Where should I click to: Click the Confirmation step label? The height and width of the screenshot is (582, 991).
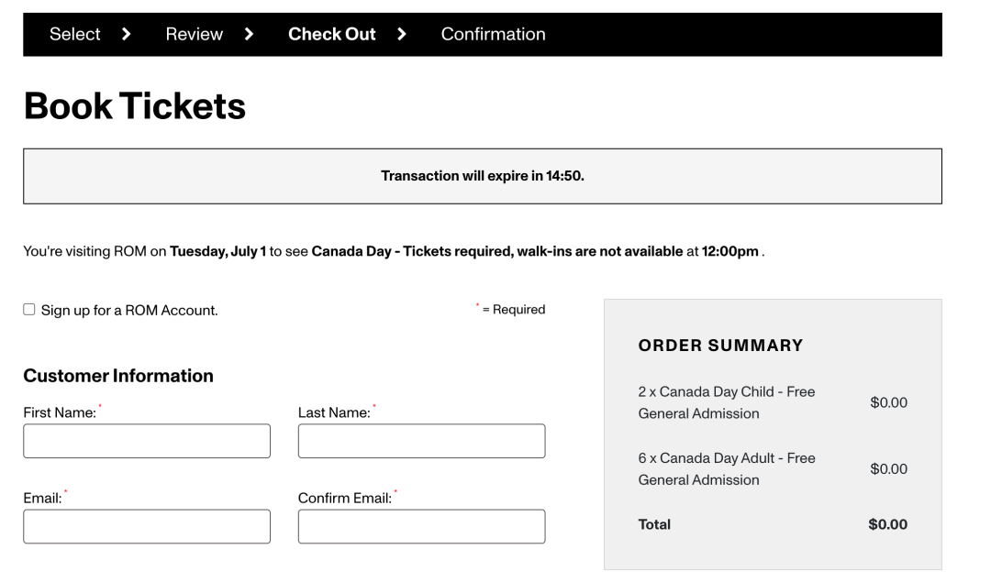(x=493, y=34)
